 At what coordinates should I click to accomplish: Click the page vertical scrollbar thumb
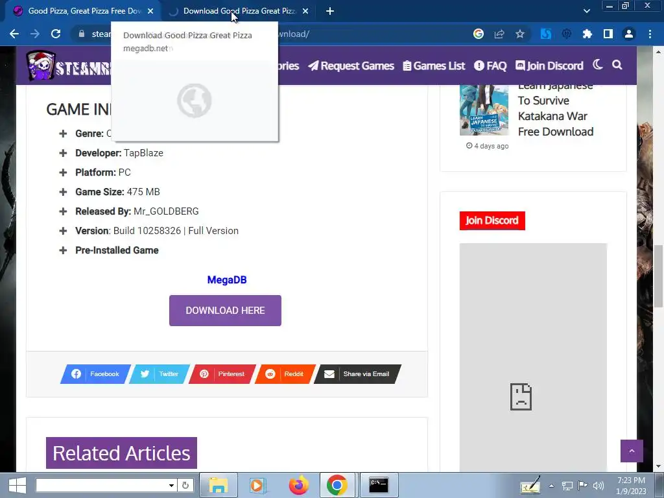658,276
